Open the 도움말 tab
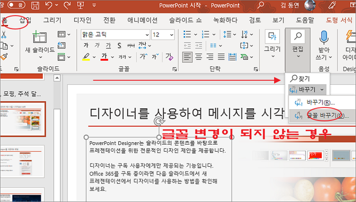This screenshot has width=356, height=202. (305, 20)
